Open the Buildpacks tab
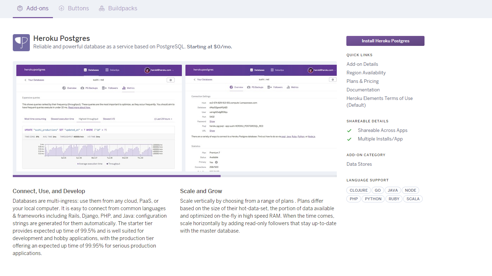 (122, 8)
